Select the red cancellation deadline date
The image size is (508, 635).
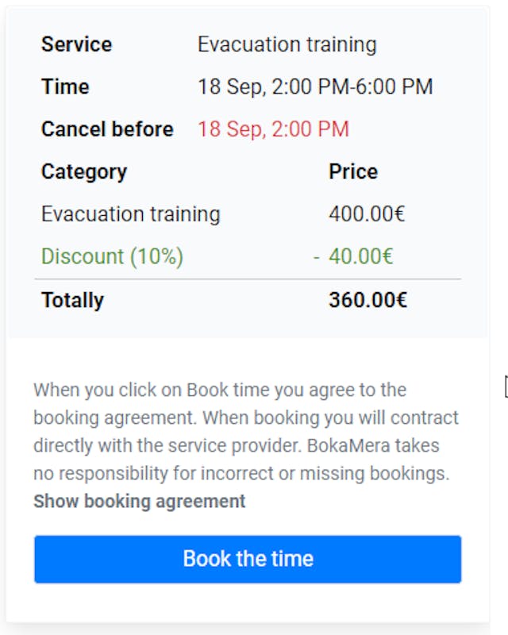coord(273,129)
